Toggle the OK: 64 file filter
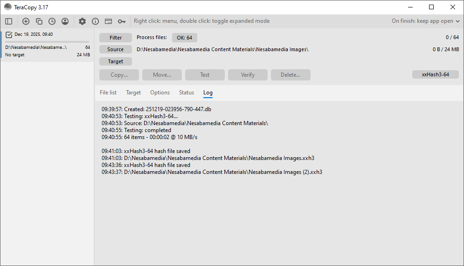The image size is (464, 266). [184, 38]
